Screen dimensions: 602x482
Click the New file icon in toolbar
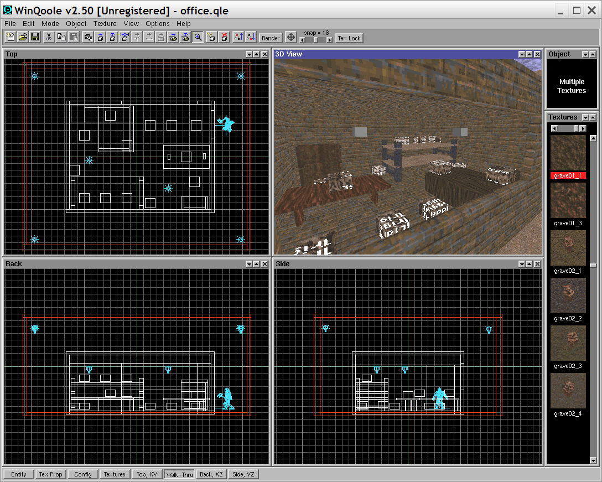pos(10,37)
